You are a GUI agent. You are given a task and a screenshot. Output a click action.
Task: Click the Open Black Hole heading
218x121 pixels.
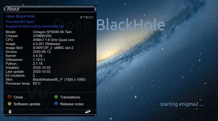click(x=20, y=16)
